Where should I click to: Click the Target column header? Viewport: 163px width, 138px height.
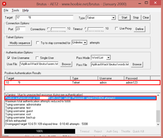[x=37, y=78]
